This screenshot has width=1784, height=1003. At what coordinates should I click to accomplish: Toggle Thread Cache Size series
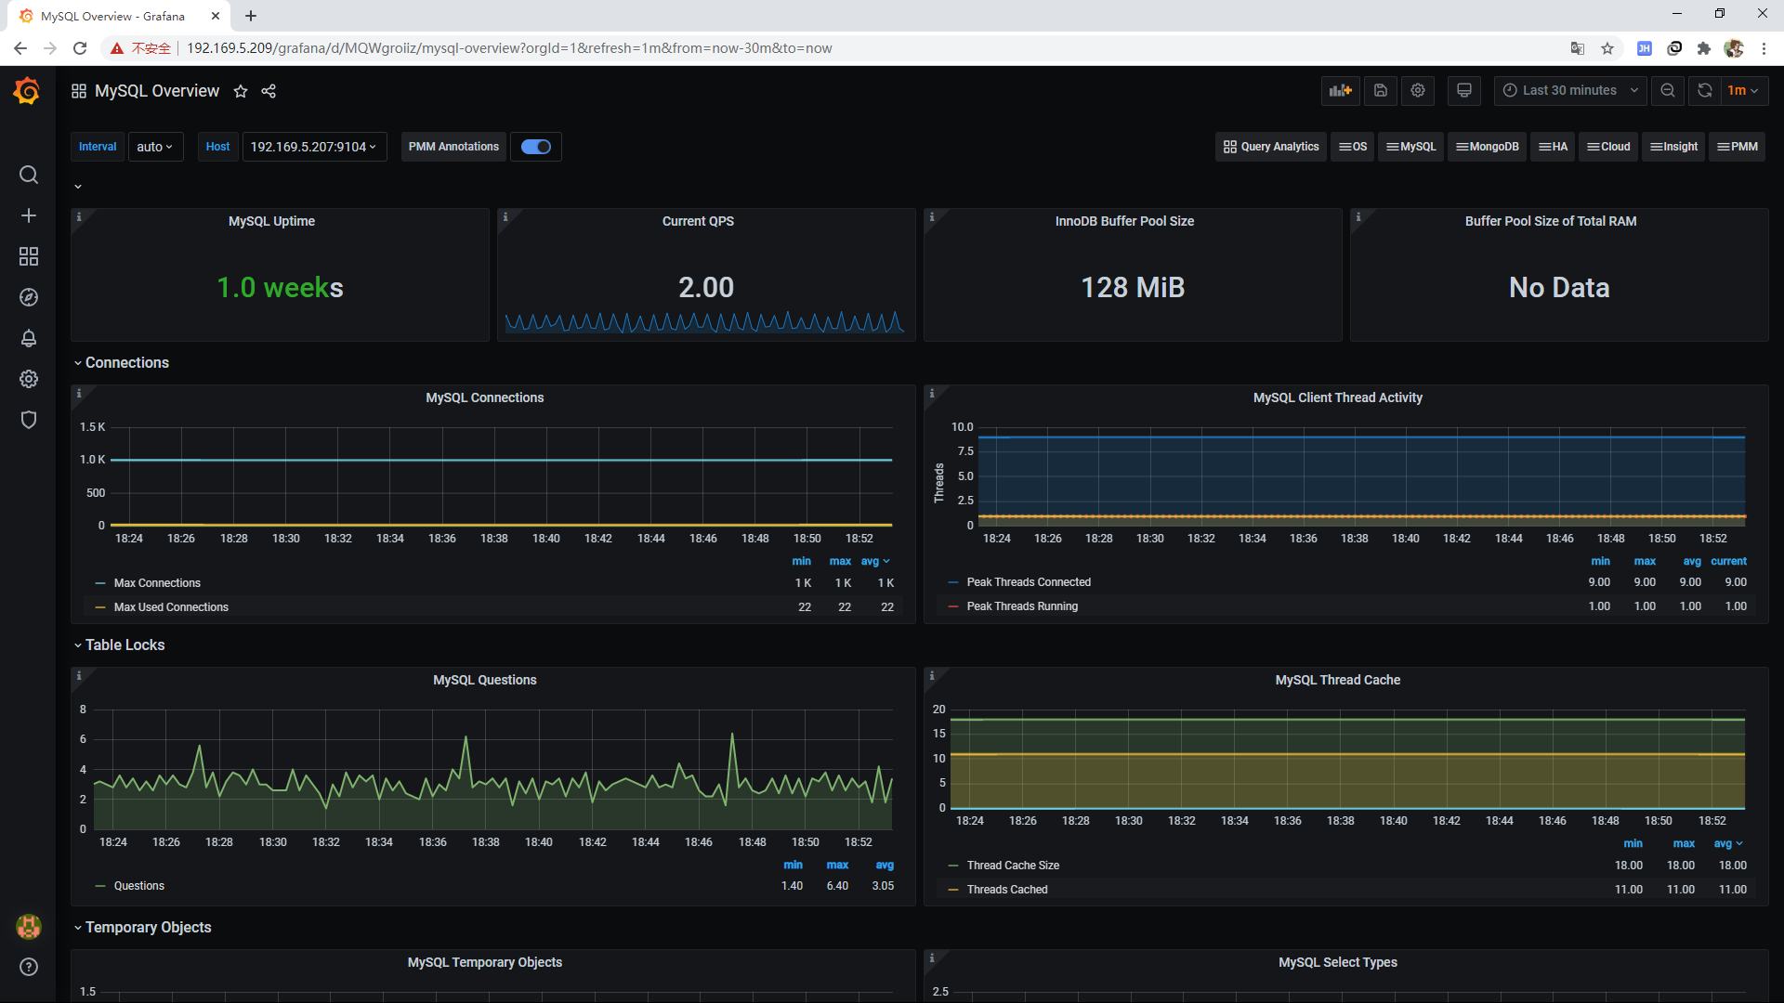click(x=1013, y=866)
